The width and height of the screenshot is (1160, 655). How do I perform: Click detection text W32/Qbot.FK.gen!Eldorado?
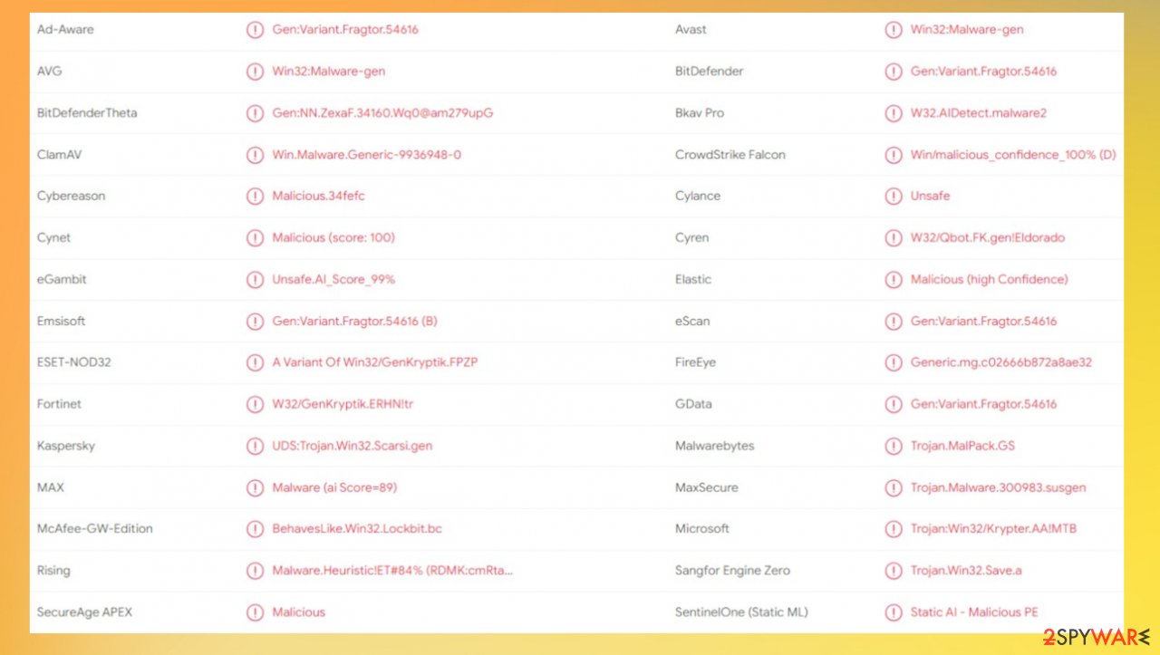988,238
